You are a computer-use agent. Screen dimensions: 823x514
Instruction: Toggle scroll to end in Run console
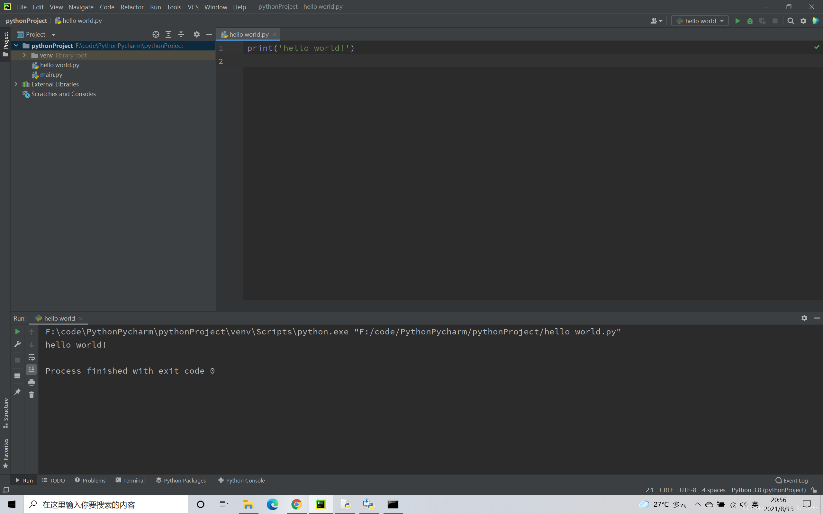(x=31, y=369)
